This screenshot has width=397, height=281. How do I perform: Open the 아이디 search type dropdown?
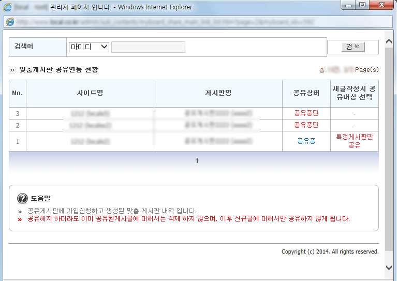click(x=89, y=47)
